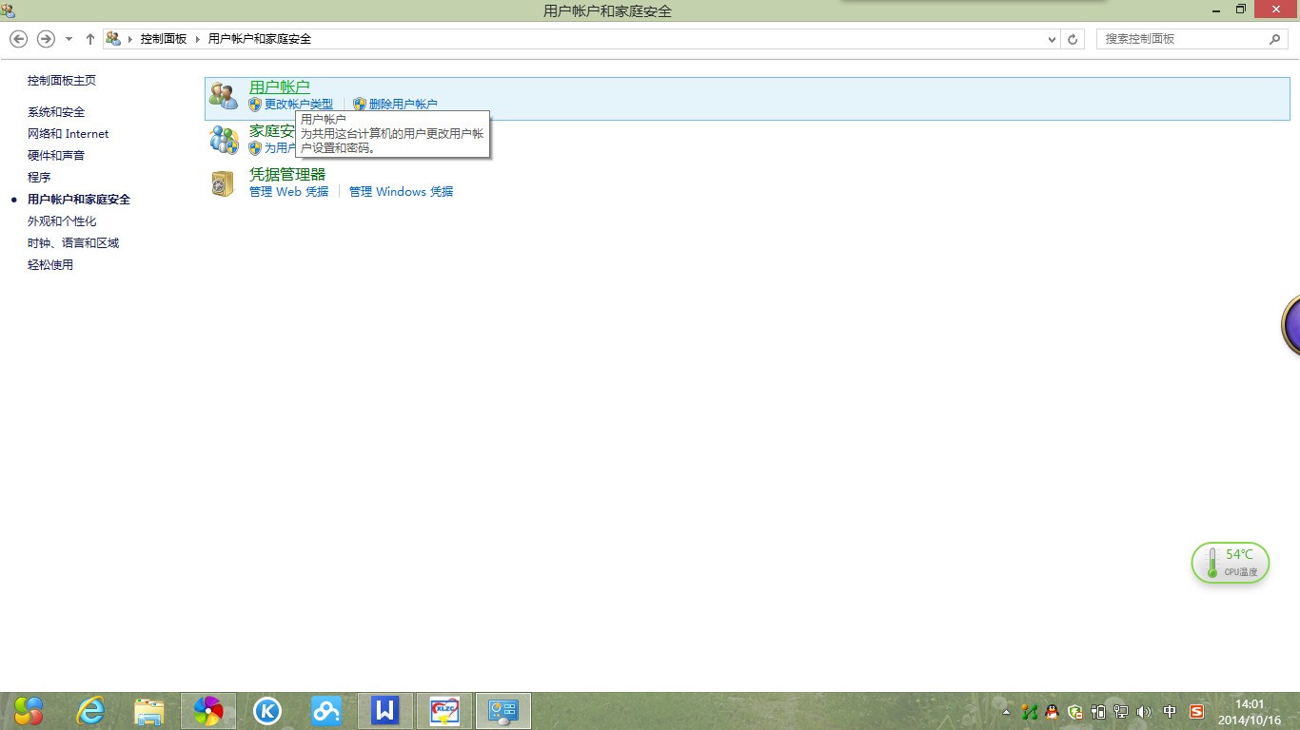Open File Explorer from the taskbar

[149, 710]
